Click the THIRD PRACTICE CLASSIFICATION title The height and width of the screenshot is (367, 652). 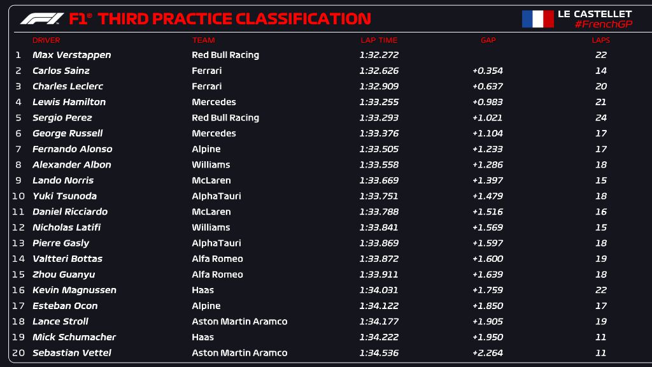click(x=234, y=18)
